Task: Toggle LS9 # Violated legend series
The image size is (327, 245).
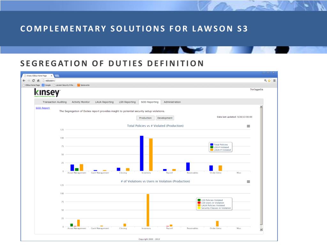Action: pos(219,147)
